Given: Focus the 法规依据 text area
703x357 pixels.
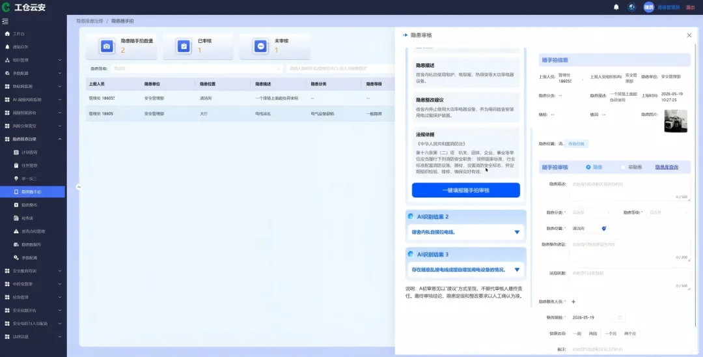Looking at the screenshot, I should [x=630, y=279].
